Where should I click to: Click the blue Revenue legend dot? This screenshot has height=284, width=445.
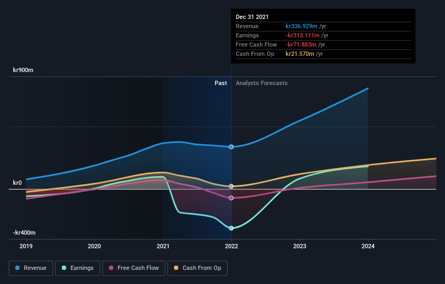coord(17,268)
